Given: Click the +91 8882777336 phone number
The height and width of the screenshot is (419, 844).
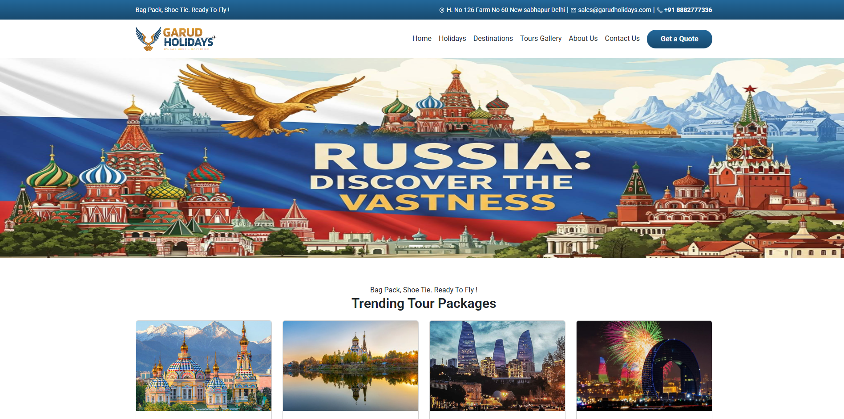Looking at the screenshot, I should click(x=688, y=10).
